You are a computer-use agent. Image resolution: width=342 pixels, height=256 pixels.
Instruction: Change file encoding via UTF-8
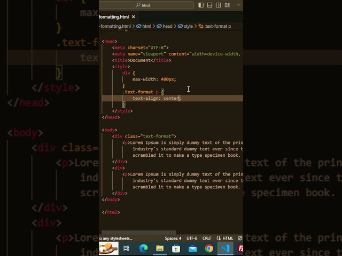[192, 238]
